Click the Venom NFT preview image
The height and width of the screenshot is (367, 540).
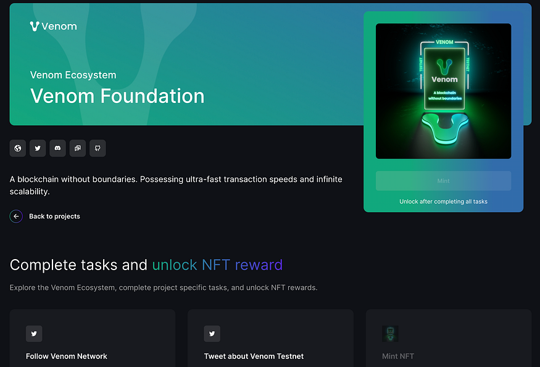pos(443,91)
